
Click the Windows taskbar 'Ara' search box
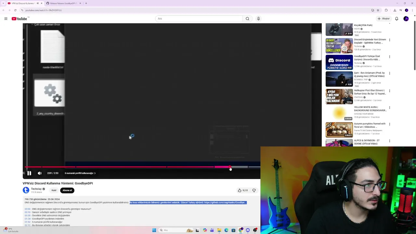coord(176,230)
